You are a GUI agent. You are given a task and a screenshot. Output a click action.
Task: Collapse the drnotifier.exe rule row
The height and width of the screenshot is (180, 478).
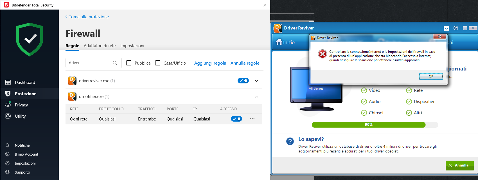pos(256,97)
